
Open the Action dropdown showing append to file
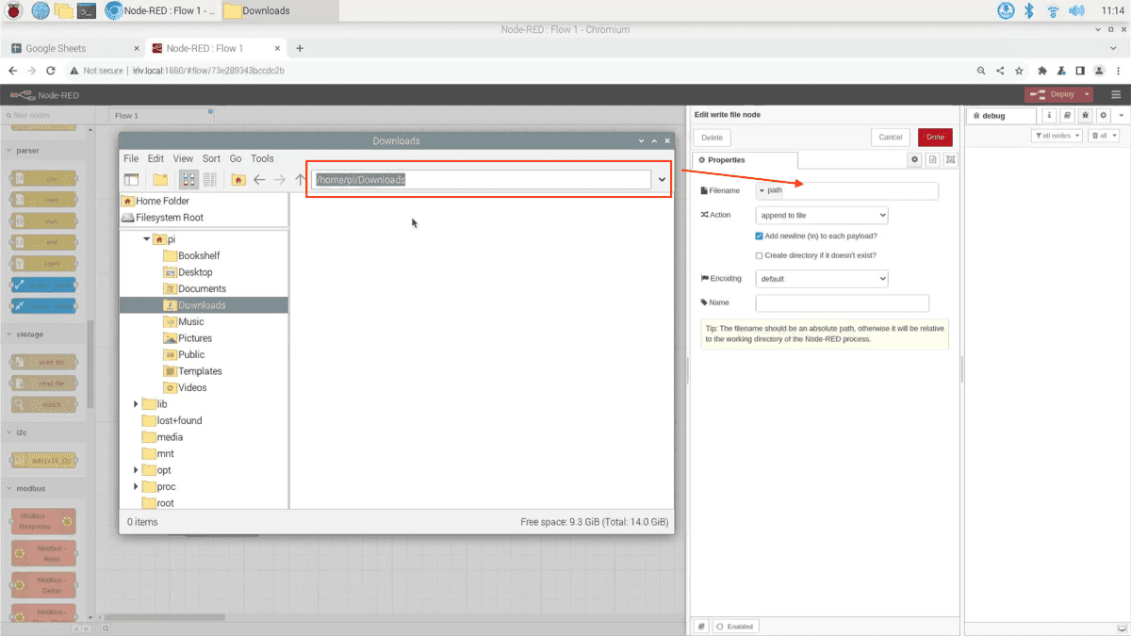[821, 215]
